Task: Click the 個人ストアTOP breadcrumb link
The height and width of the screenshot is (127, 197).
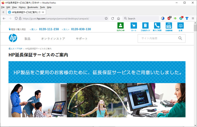Action: coord(15,49)
